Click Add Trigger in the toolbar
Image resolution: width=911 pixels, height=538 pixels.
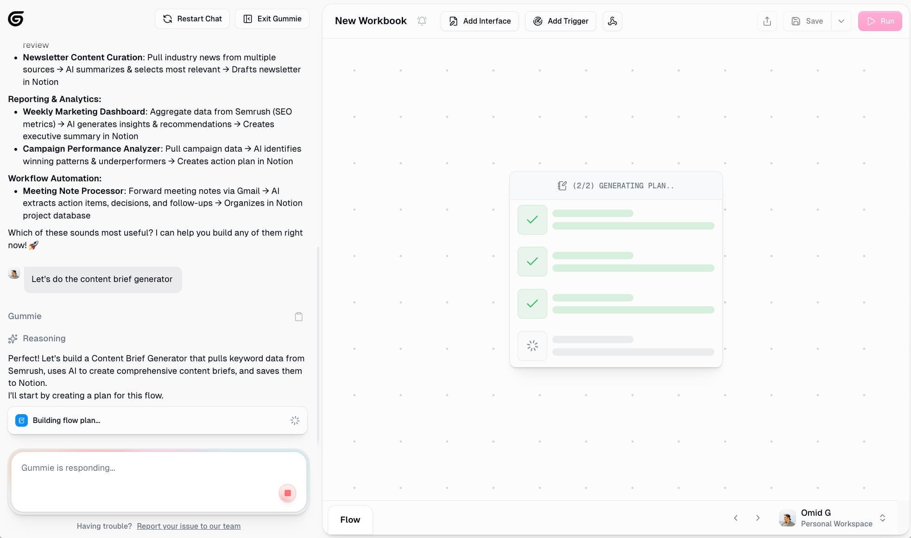pos(560,21)
